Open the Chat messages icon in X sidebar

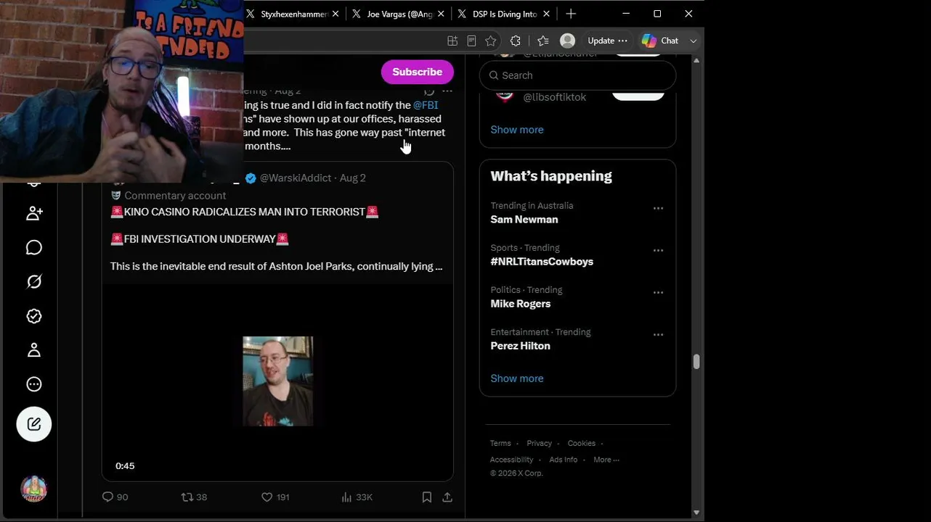[34, 248]
